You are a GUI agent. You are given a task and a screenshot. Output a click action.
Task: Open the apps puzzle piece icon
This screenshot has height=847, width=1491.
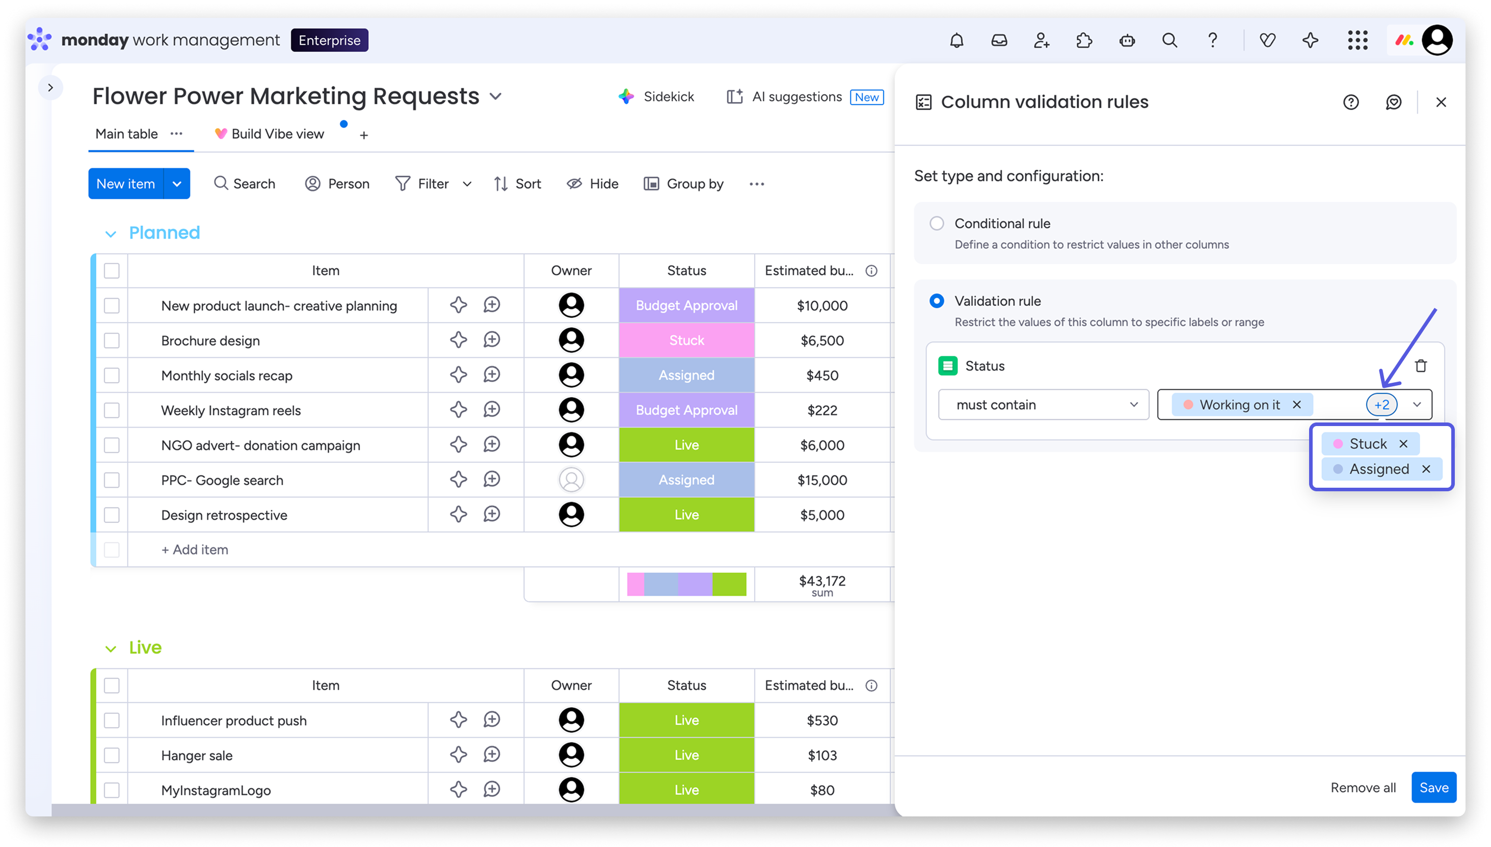(1084, 40)
